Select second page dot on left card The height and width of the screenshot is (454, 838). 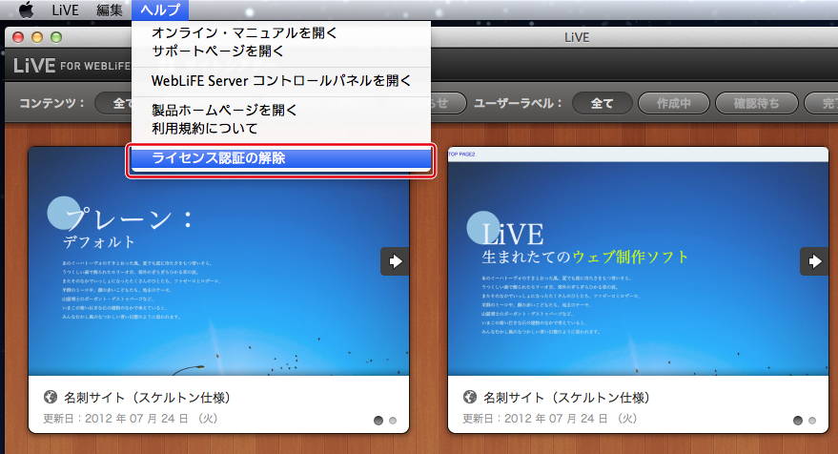pos(393,421)
